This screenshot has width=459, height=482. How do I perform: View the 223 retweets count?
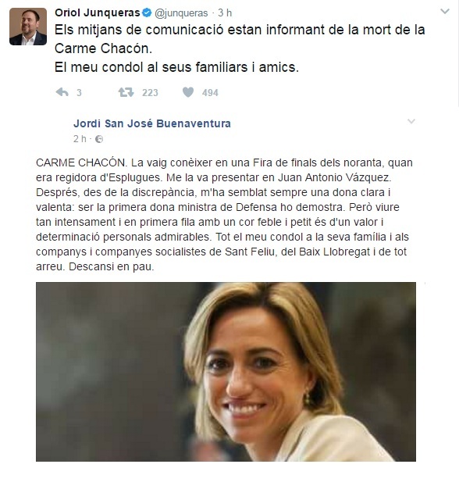pos(150,92)
